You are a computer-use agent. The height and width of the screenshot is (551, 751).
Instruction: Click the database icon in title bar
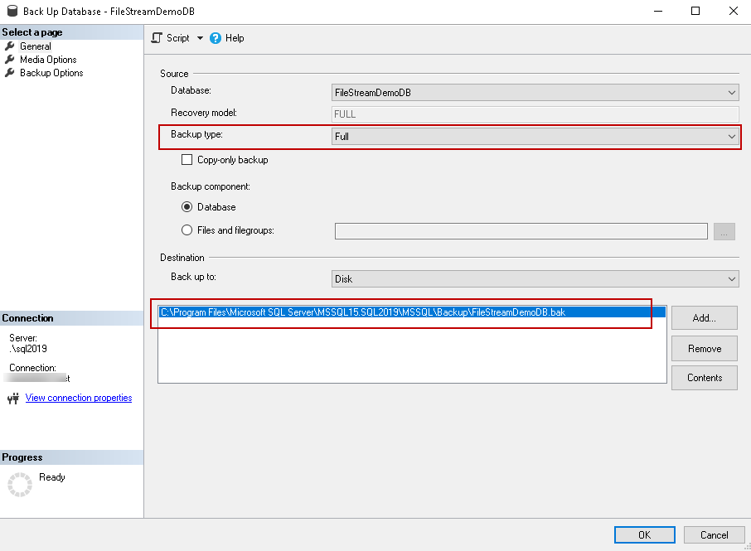[10, 11]
